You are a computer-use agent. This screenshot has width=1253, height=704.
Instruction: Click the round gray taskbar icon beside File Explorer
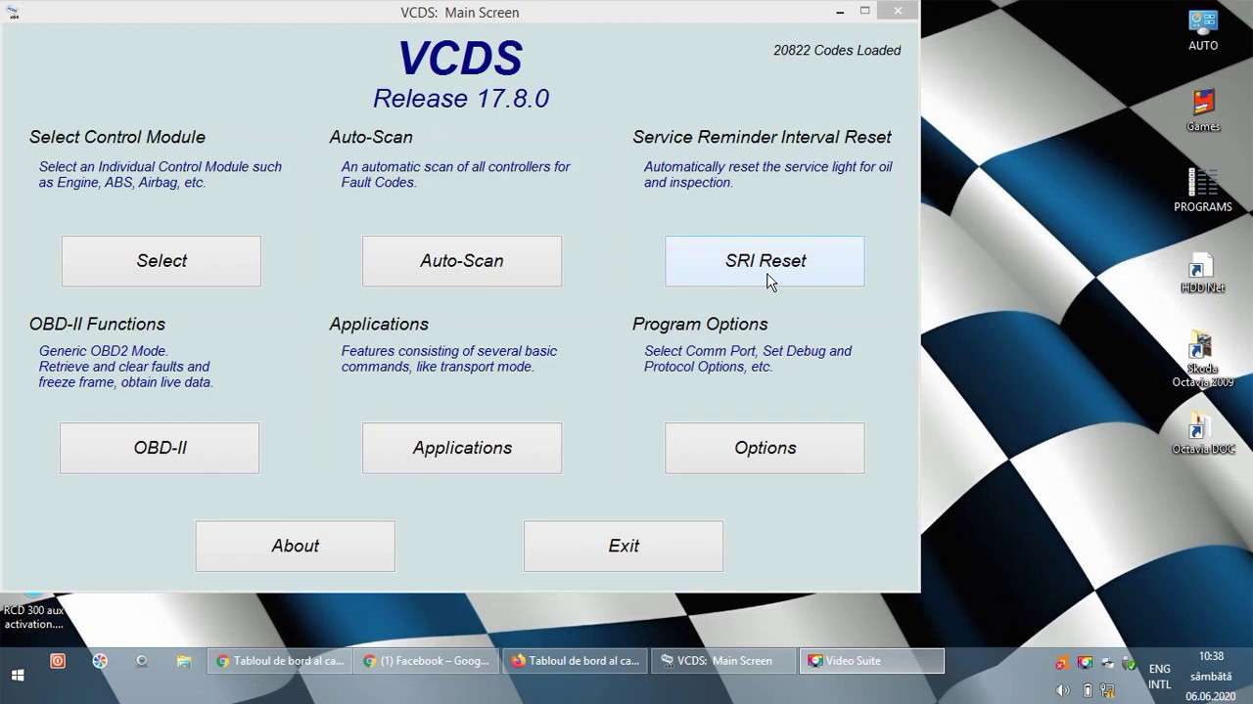(x=142, y=661)
